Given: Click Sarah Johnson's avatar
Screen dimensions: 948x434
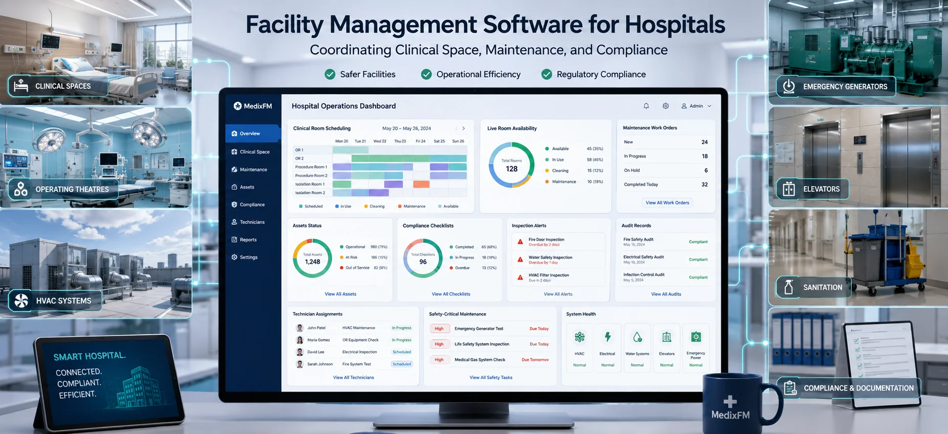Looking at the screenshot, I should point(300,364).
